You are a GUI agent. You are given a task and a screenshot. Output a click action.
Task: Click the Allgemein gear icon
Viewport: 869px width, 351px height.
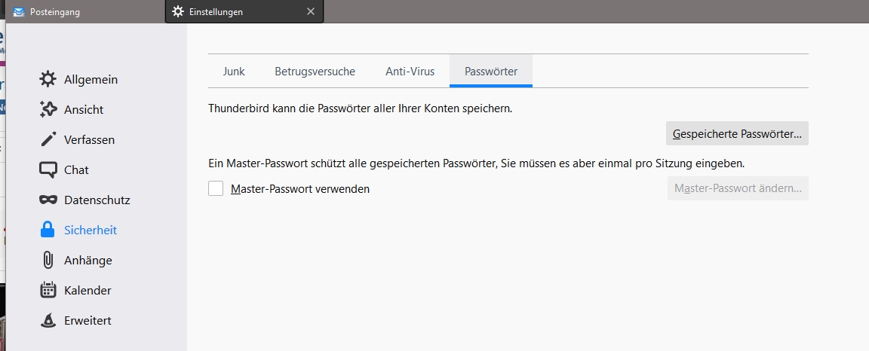(x=48, y=79)
